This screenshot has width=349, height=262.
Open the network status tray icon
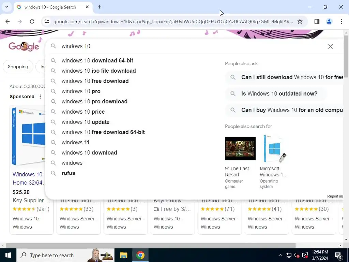(x=289, y=255)
